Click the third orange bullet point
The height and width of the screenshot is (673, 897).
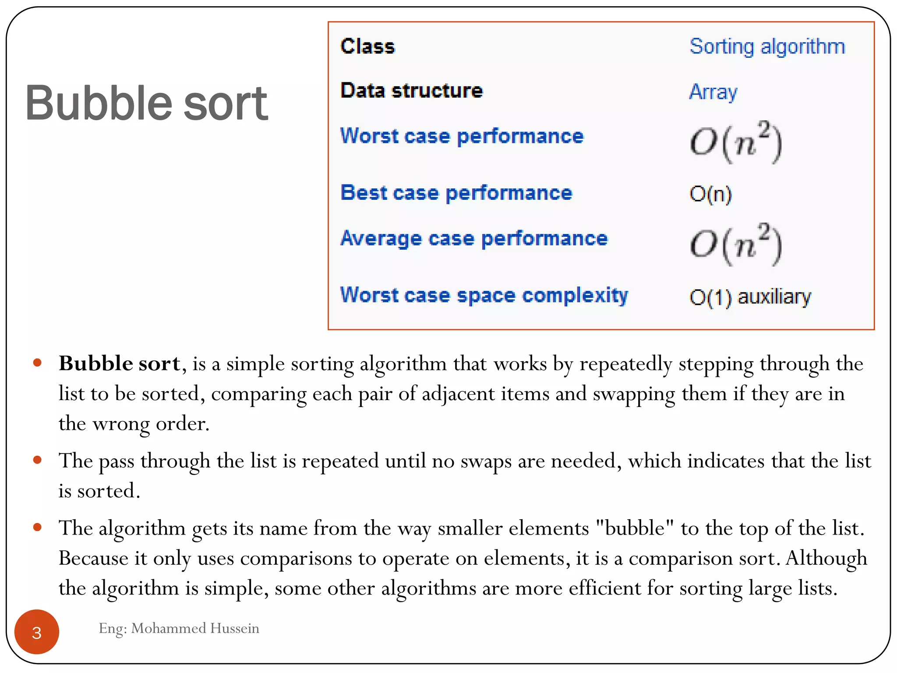tap(37, 527)
